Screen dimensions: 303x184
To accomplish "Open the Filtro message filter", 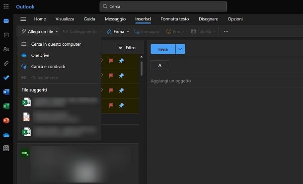I will click(127, 48).
